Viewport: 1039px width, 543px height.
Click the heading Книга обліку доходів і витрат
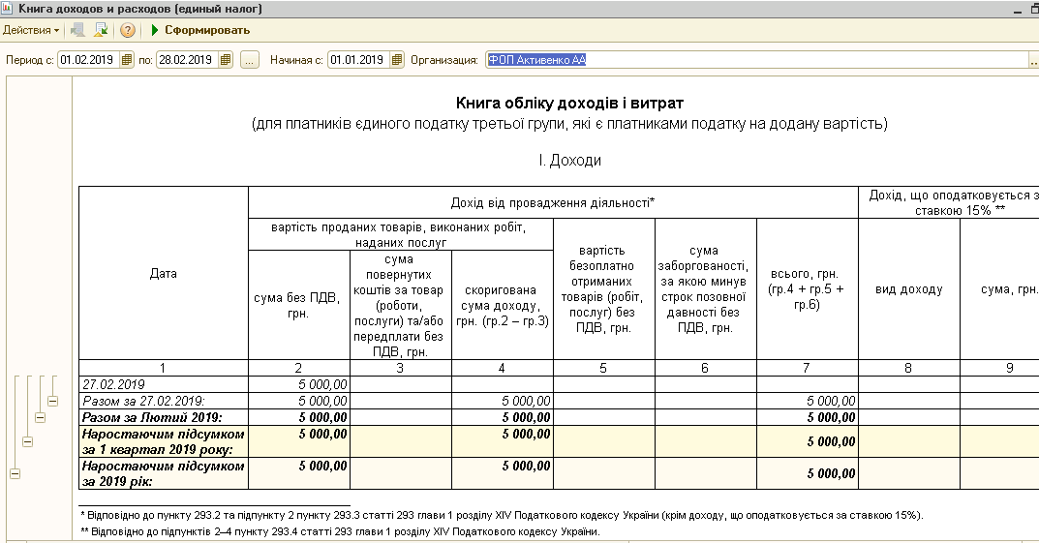(569, 104)
